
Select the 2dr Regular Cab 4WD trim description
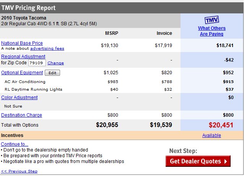click(x=49, y=24)
